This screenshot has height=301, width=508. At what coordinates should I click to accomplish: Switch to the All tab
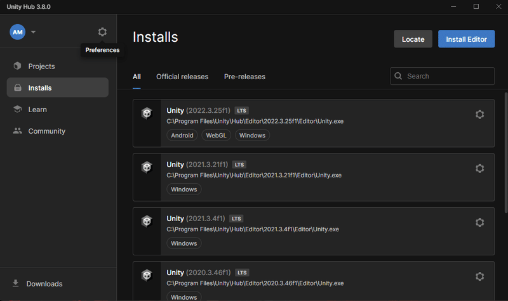tap(137, 77)
